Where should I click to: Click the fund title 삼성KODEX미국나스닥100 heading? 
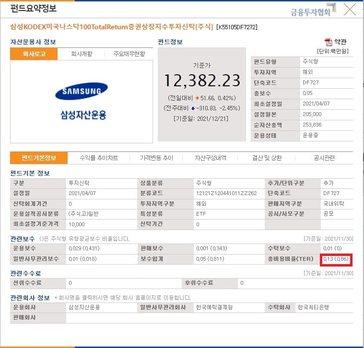(x=111, y=27)
